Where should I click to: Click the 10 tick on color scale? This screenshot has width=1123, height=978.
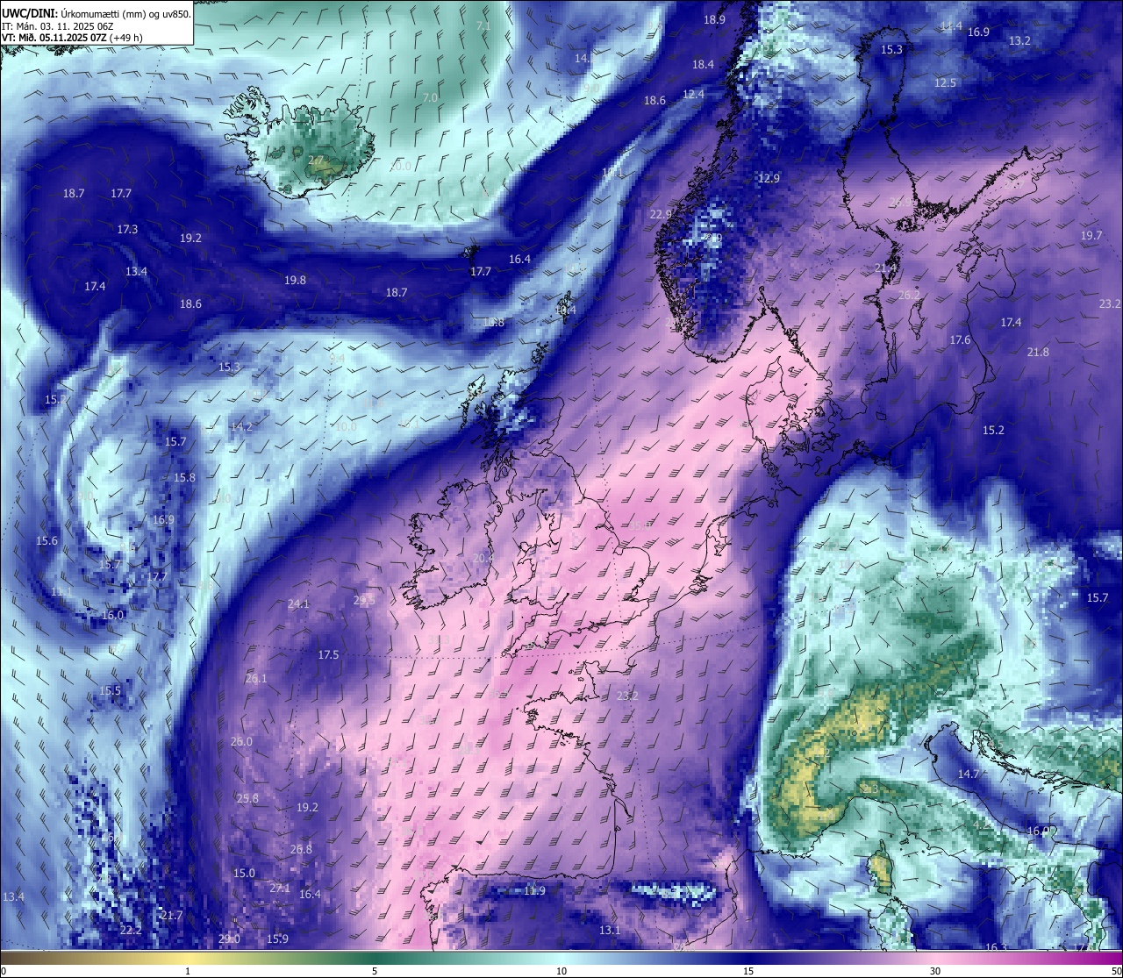pyautogui.click(x=561, y=971)
